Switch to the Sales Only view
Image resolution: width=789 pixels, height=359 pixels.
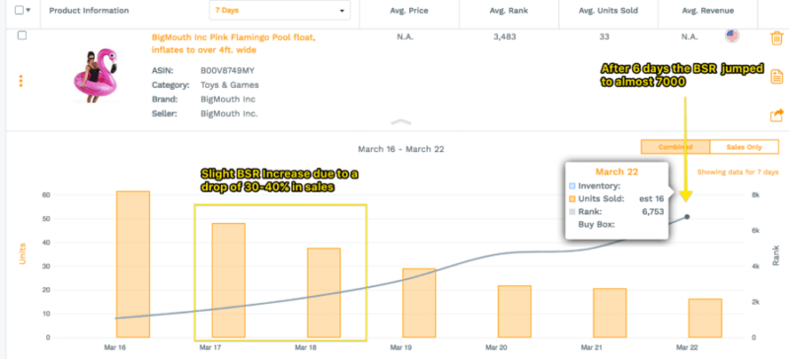[745, 147]
